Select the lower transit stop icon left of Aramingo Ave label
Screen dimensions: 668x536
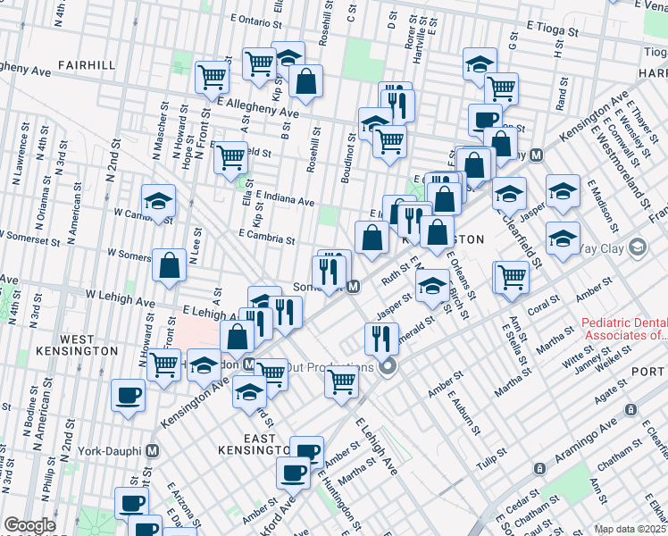click(x=539, y=469)
